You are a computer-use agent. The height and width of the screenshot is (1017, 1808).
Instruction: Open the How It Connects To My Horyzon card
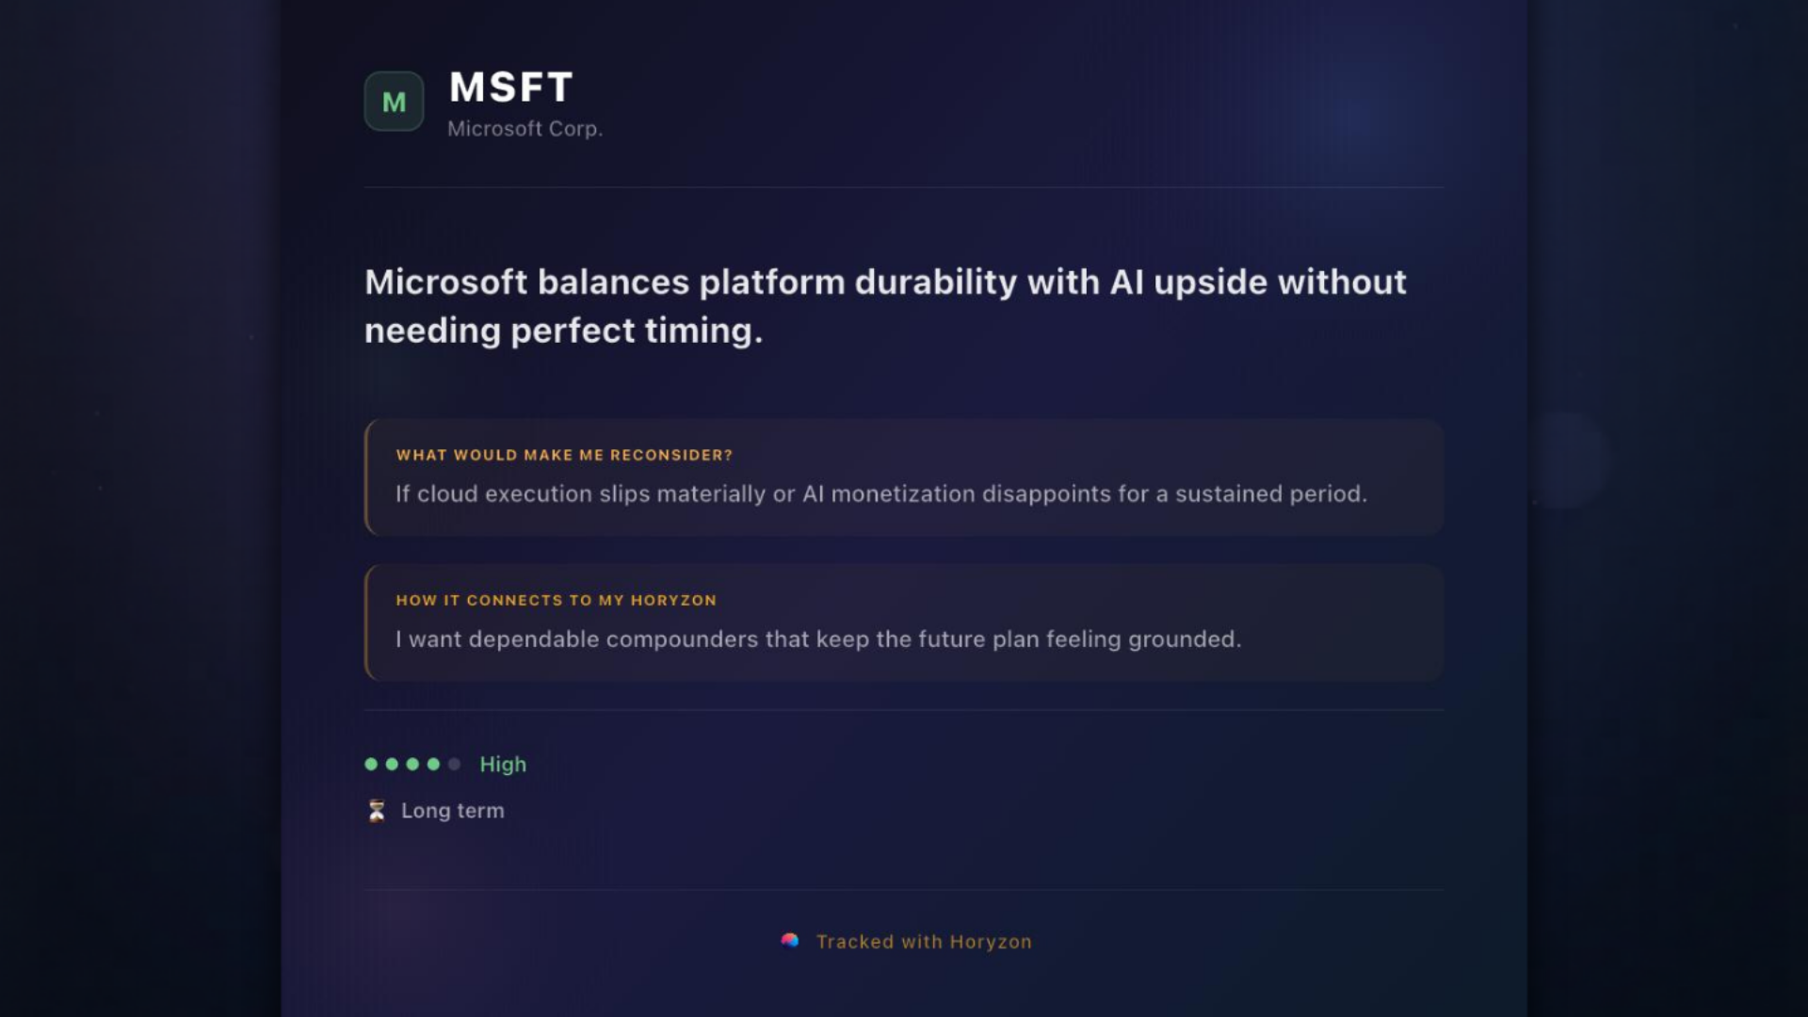904,622
